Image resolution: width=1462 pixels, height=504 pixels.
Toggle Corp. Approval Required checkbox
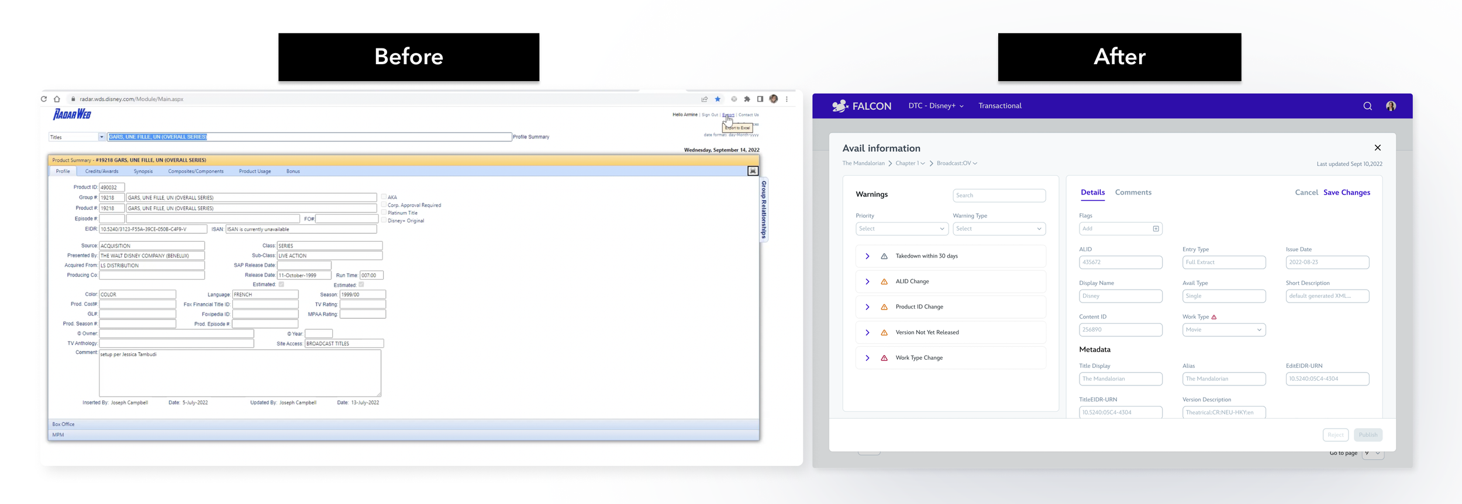click(384, 205)
